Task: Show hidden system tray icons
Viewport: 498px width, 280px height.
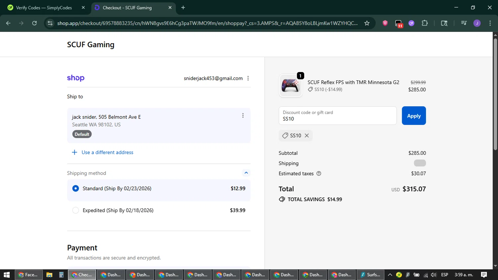Action: [390, 275]
